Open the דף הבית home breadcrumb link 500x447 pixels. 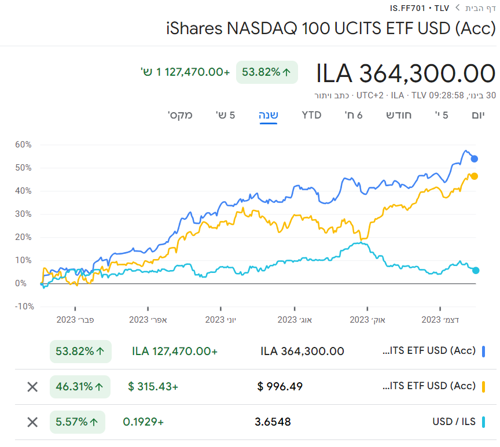(480, 8)
